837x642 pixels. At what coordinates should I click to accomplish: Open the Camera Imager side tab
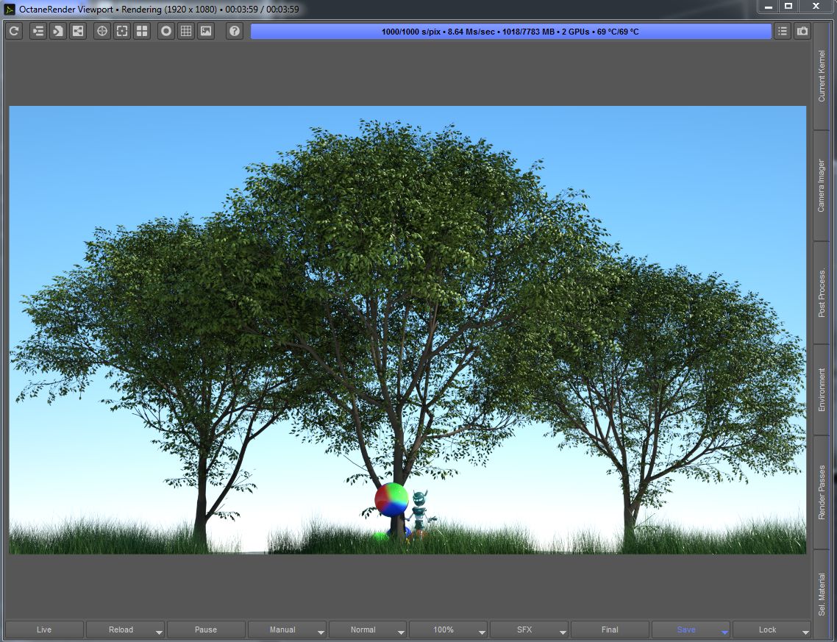click(x=822, y=185)
